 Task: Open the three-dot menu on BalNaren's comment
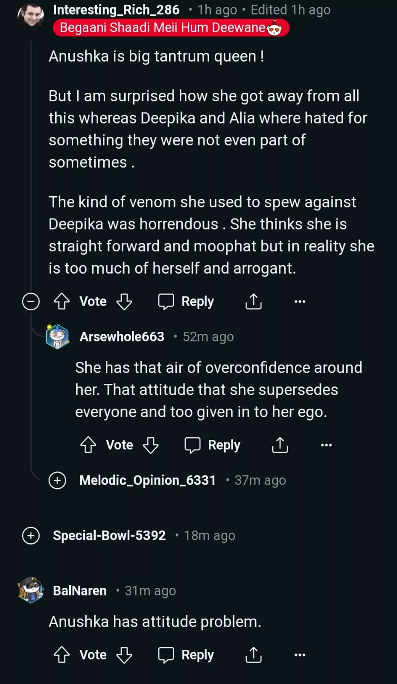click(x=300, y=655)
